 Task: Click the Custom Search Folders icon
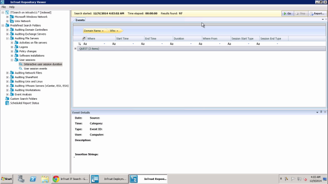pyautogui.click(x=7, y=99)
